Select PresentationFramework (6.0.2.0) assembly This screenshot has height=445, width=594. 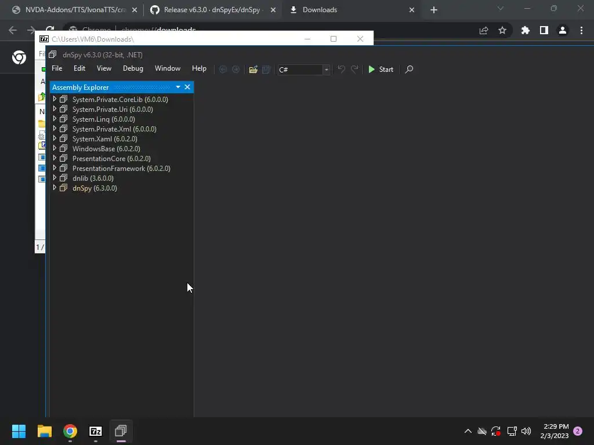click(121, 169)
